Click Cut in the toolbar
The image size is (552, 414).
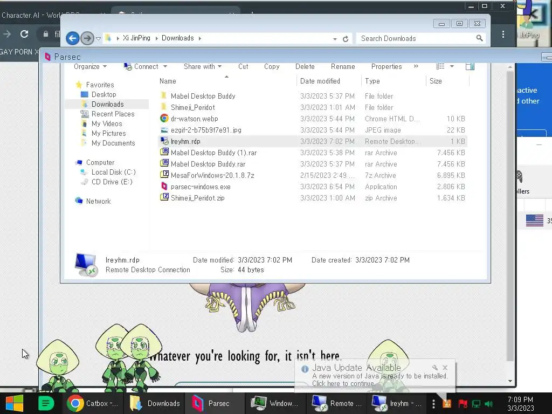(x=243, y=66)
